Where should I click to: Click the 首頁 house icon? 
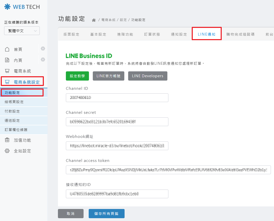point(7,49)
